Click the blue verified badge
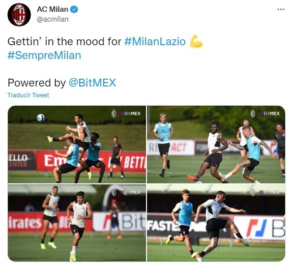 click(74, 9)
